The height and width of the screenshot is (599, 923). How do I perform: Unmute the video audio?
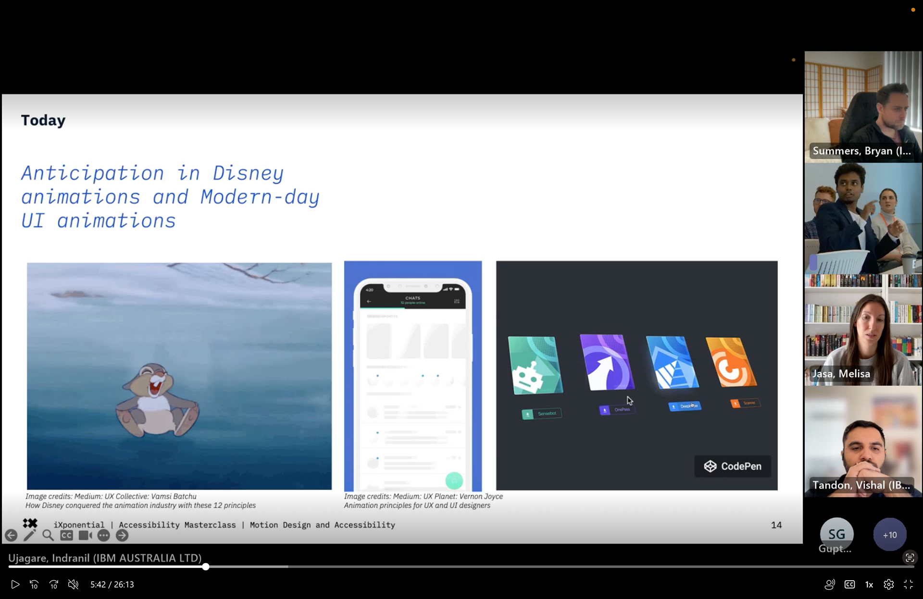73,585
